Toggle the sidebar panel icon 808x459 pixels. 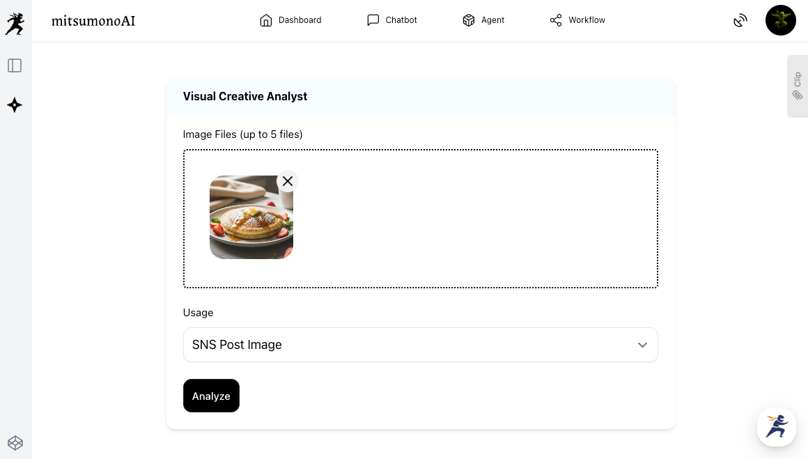pyautogui.click(x=15, y=65)
